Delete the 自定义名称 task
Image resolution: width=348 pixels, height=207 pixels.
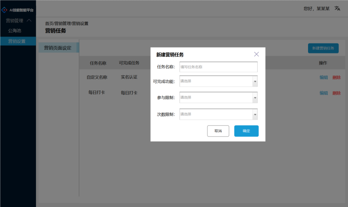(x=336, y=77)
